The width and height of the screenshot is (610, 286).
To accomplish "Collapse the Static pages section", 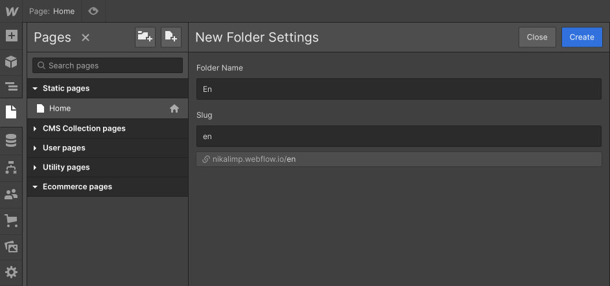I will [35, 89].
